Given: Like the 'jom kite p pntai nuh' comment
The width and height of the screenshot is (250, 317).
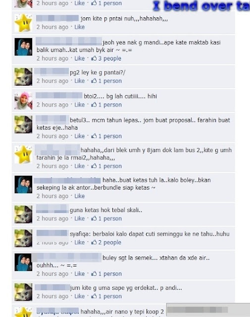Looking at the screenshot, I should (79, 27).
